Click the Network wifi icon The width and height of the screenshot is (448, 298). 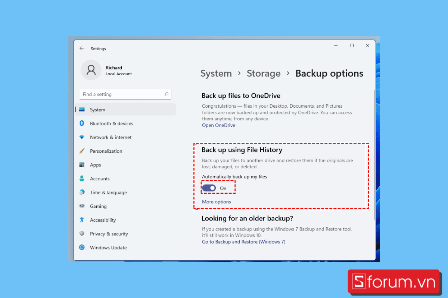(82, 137)
